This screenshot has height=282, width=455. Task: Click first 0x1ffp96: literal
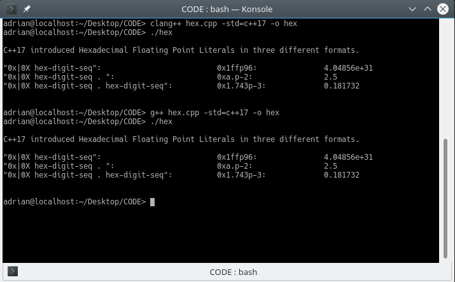point(237,68)
